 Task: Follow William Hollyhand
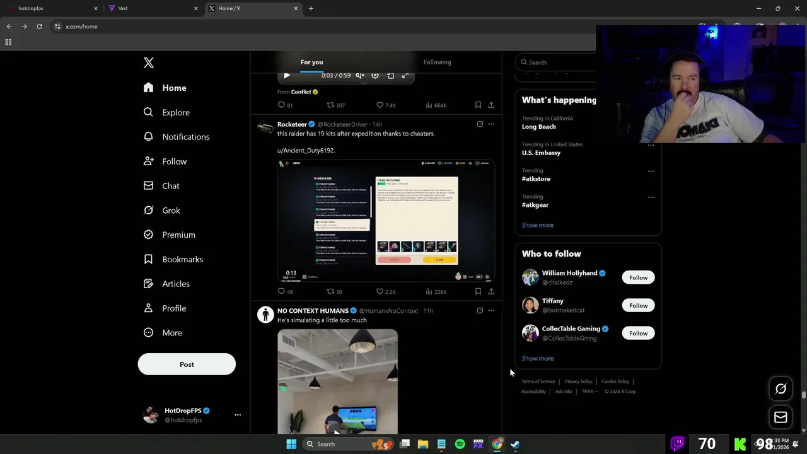(638, 277)
